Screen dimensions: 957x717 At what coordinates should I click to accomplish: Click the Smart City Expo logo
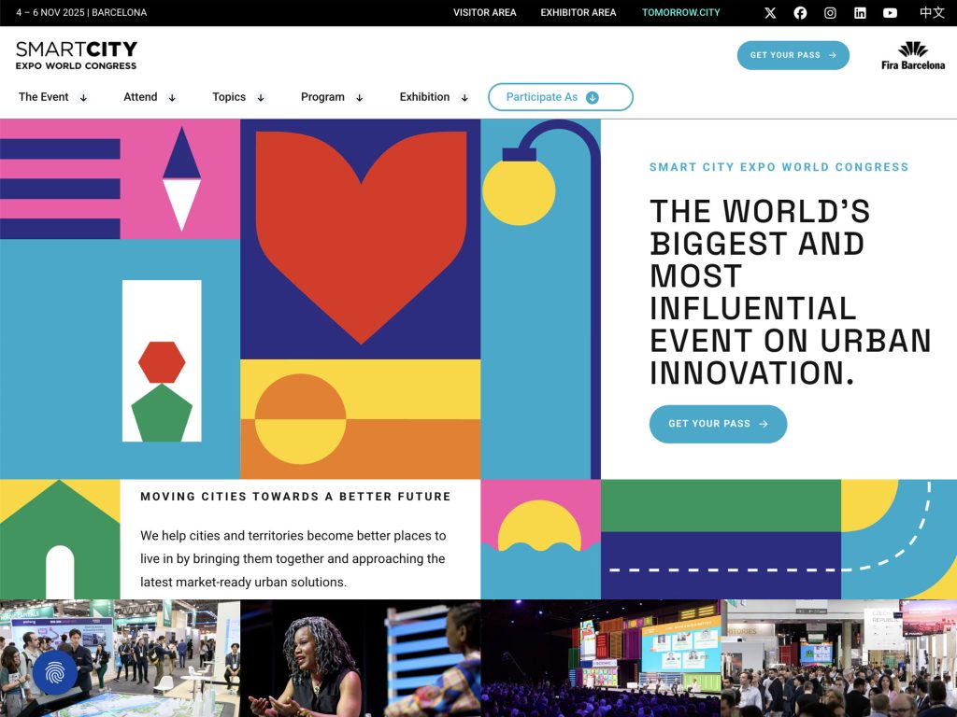(75, 53)
